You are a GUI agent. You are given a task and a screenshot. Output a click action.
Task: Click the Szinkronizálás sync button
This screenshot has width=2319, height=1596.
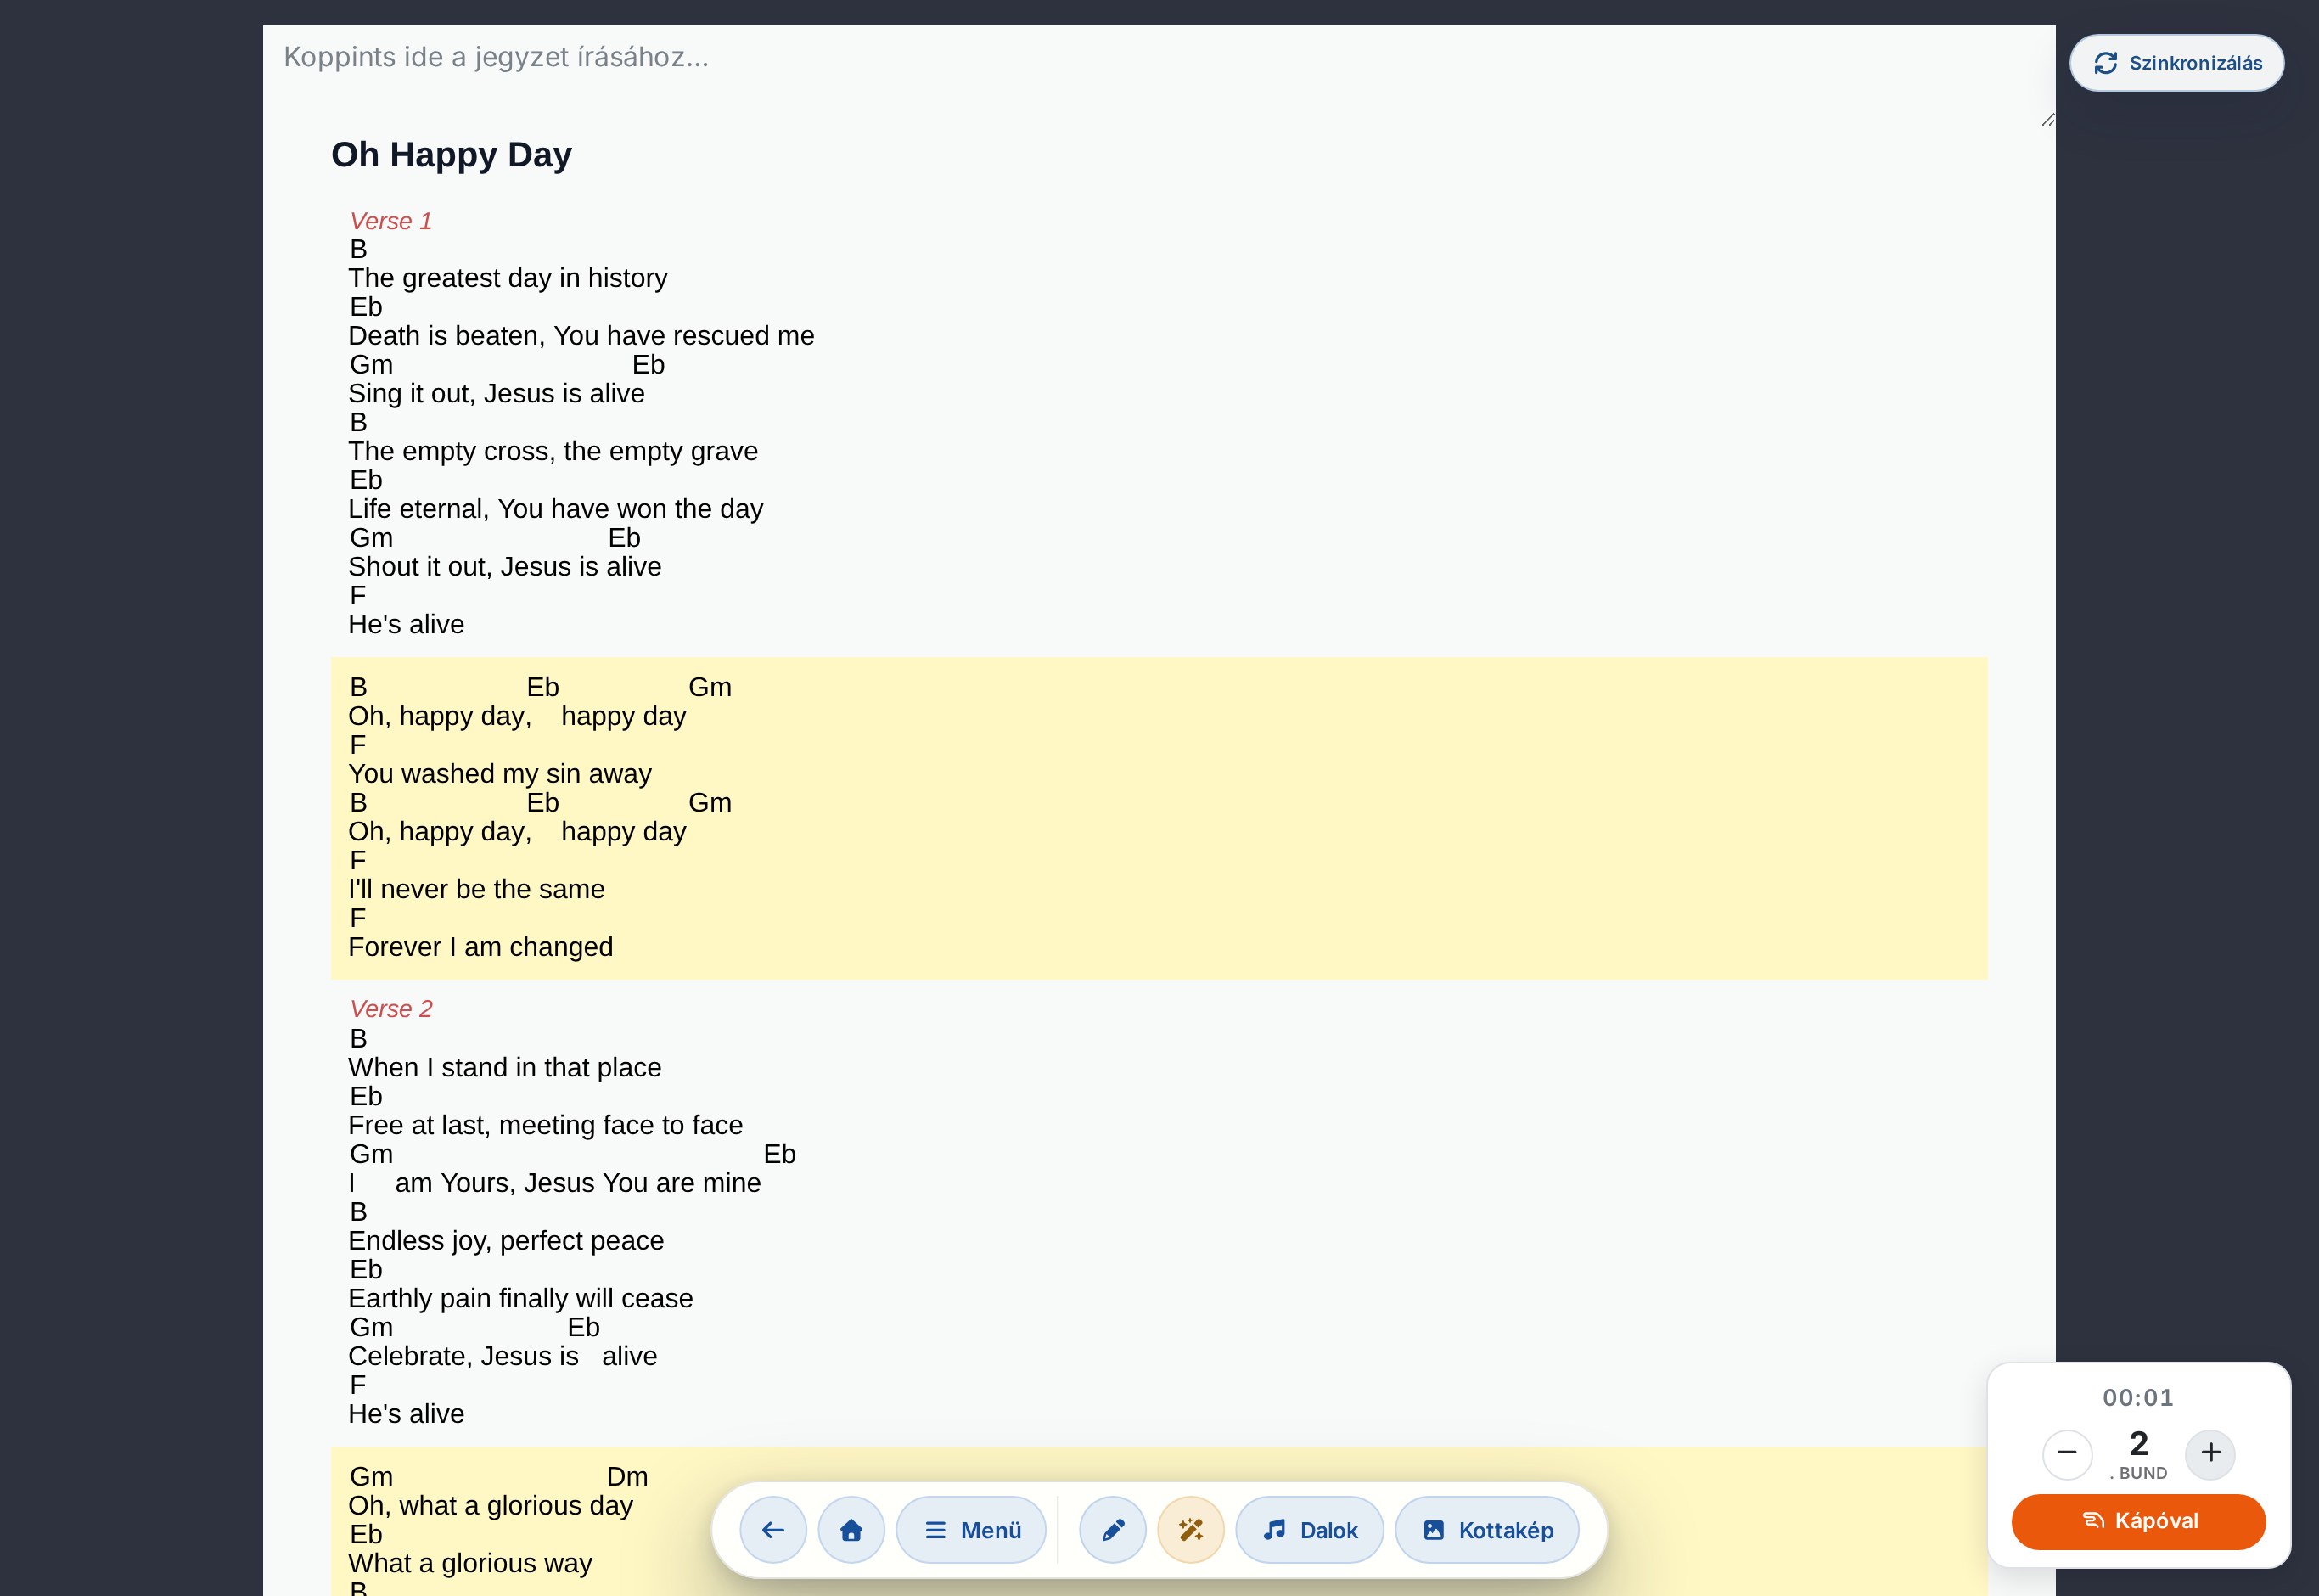point(2176,63)
